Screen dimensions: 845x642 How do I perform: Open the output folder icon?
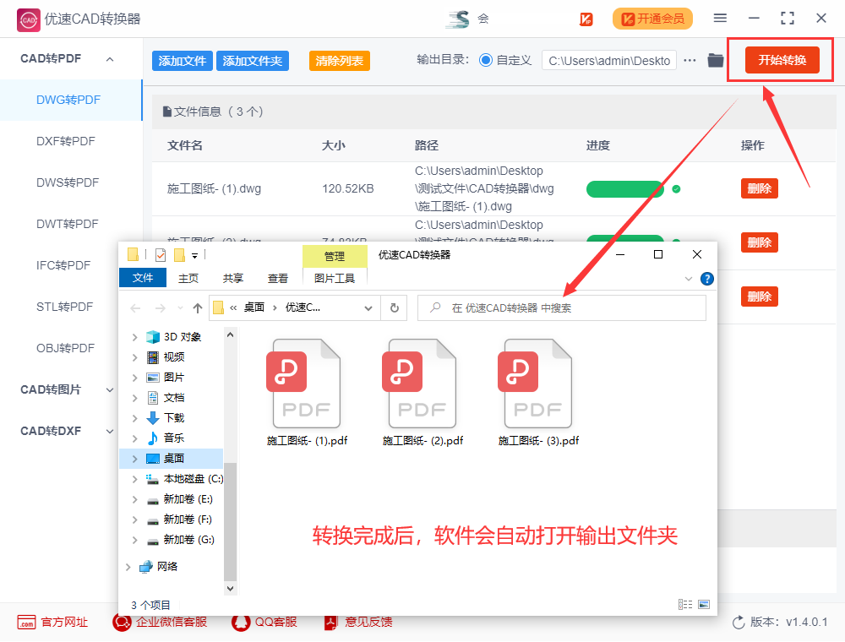[x=715, y=60]
